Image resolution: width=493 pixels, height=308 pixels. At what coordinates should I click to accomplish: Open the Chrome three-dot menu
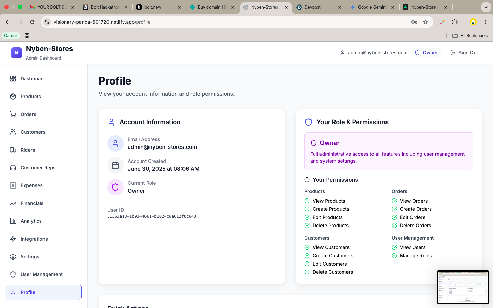click(485, 22)
